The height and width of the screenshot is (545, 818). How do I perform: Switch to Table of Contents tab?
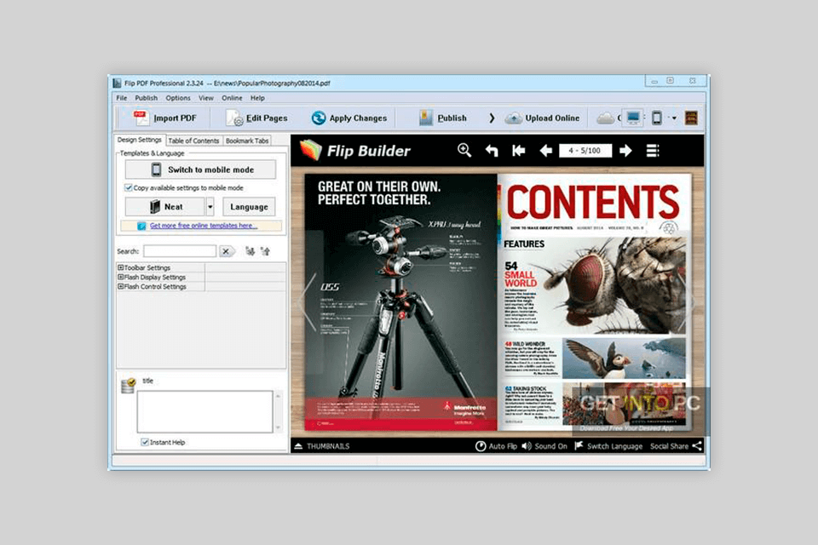193,141
